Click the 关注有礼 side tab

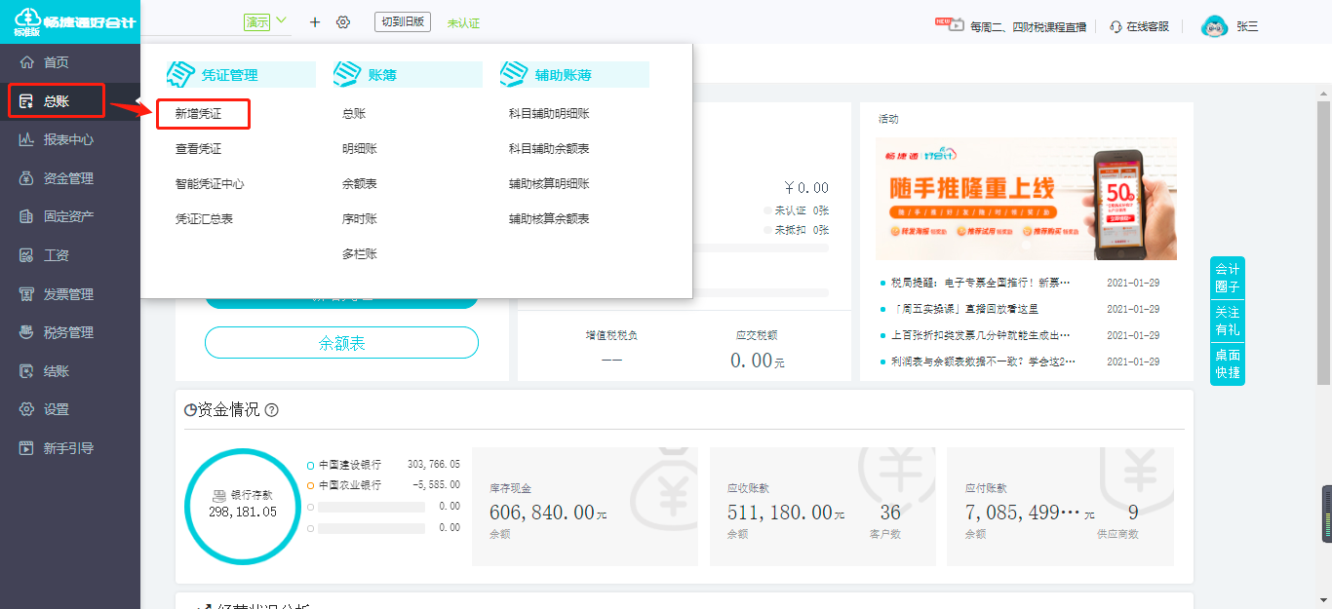tap(1228, 321)
